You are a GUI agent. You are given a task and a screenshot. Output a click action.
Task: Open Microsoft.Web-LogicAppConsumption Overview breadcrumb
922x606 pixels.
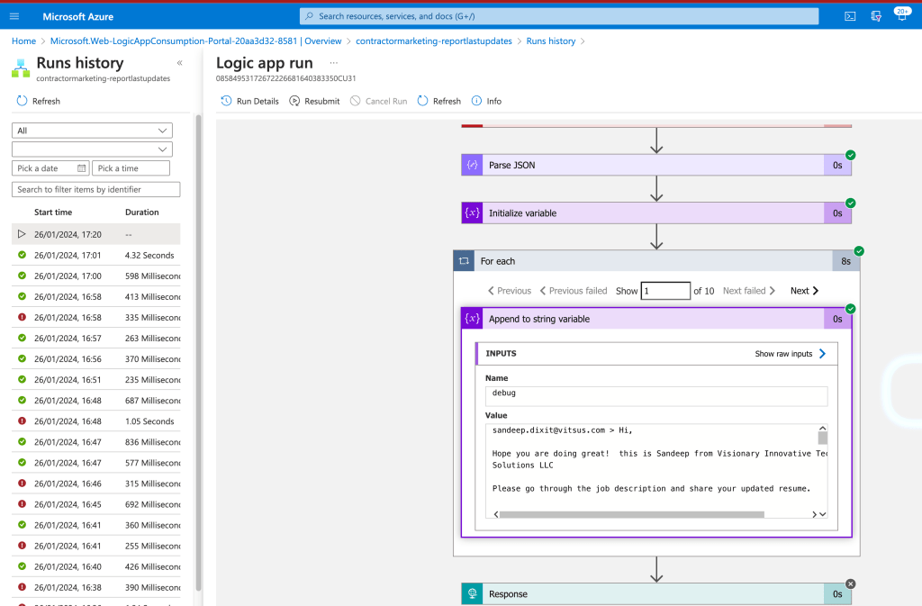[195, 41]
